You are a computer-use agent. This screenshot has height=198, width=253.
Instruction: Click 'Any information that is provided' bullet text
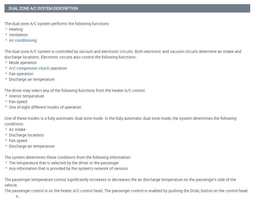68,168
